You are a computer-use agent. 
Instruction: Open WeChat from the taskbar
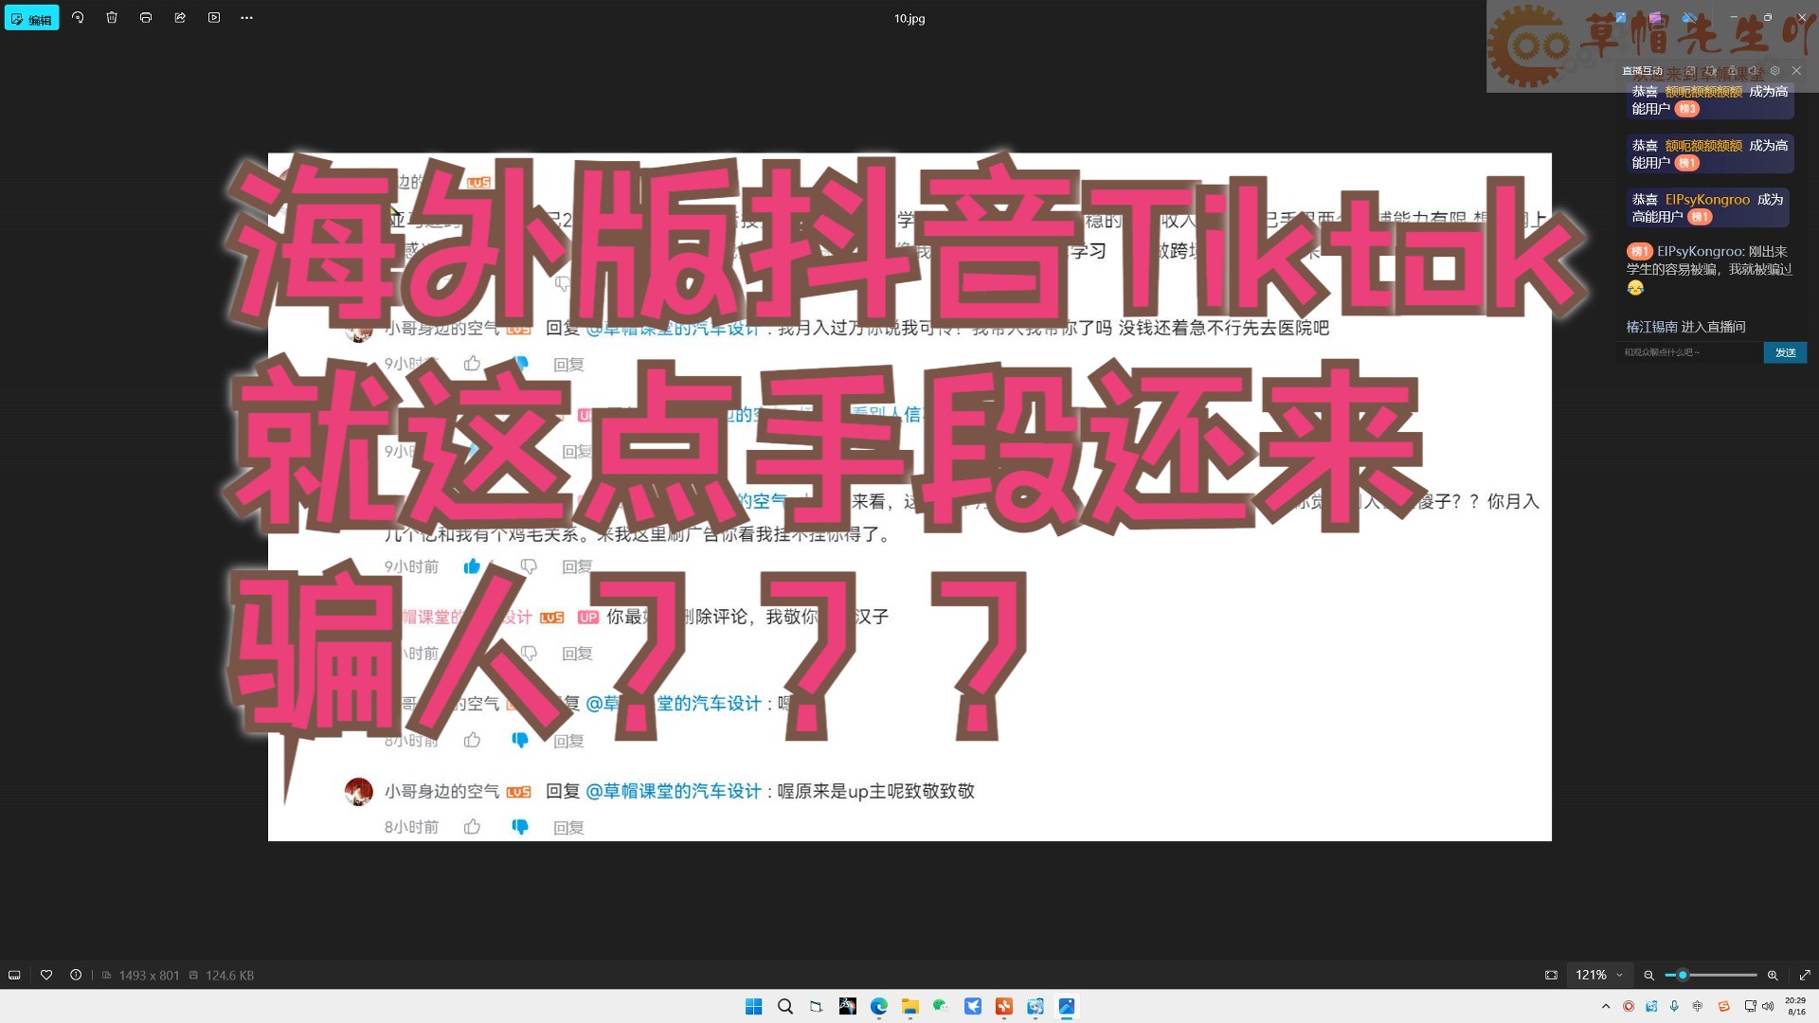pyautogui.click(x=941, y=1006)
